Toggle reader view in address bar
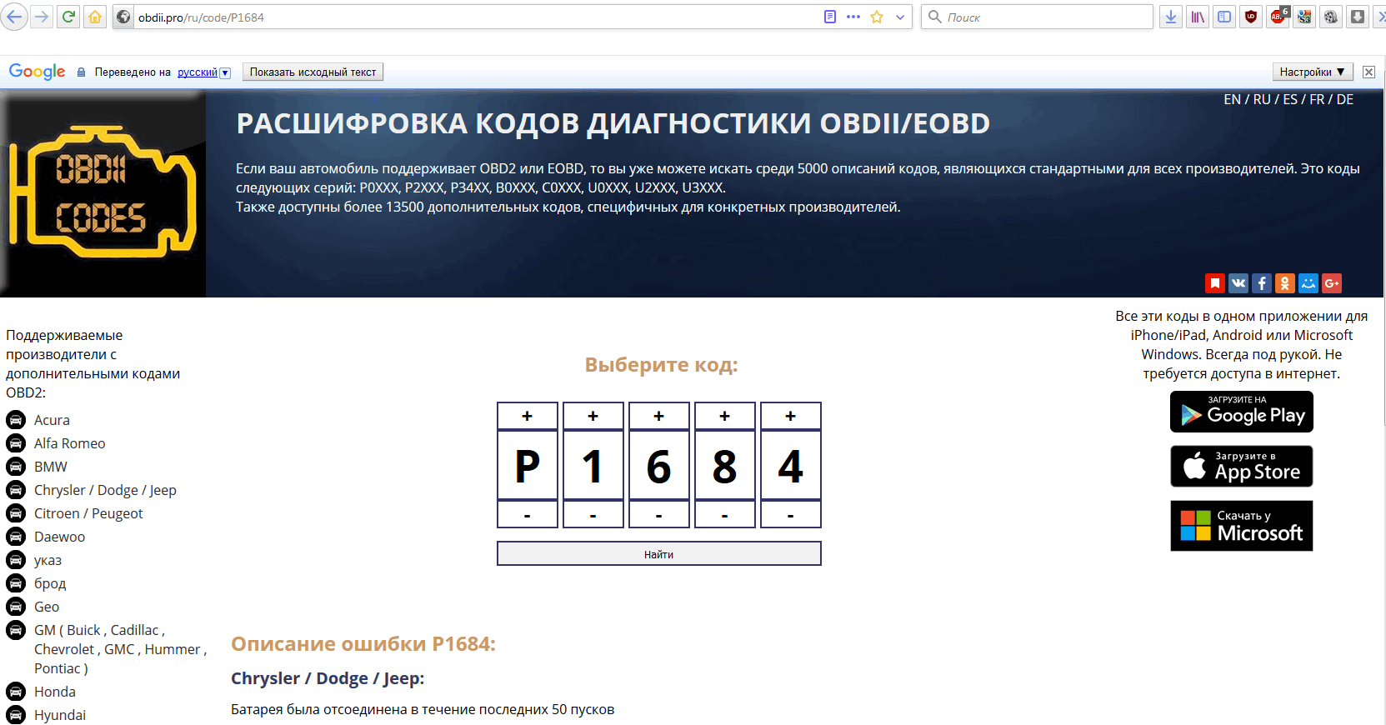Viewport: 1386px width, 725px height. 830,17
